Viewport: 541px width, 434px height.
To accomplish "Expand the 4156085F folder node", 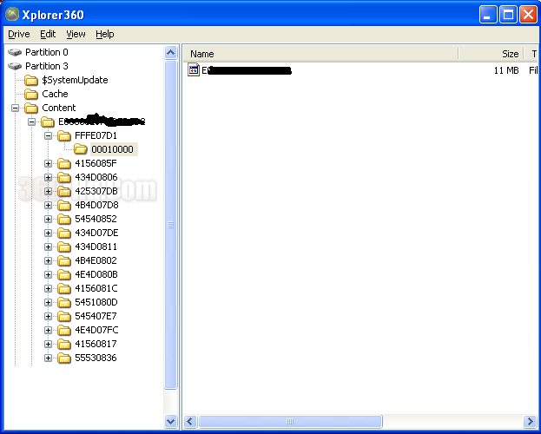I will coord(48,163).
